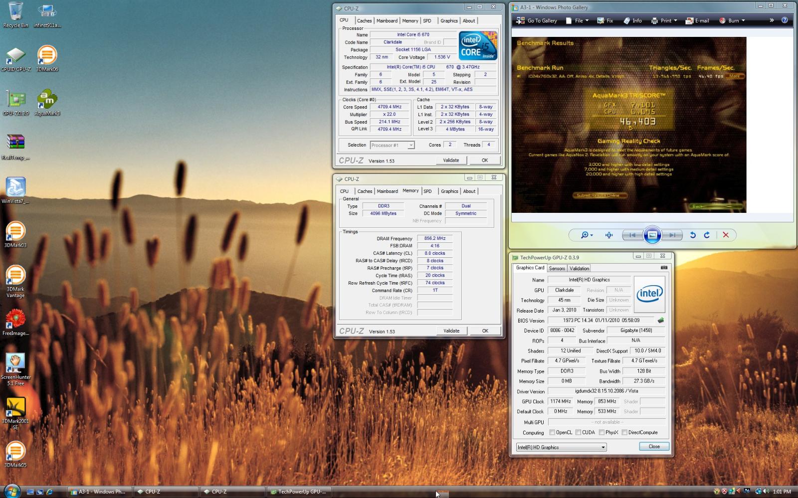
Task: Expand the Photo Gallery toolbar overflow chevron
Action: click(772, 20)
